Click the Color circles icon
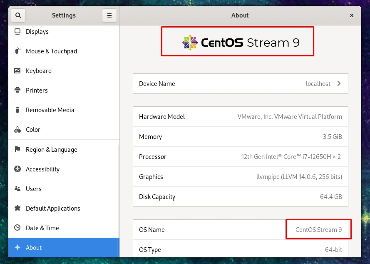This screenshot has width=370, height=264. 17,129
